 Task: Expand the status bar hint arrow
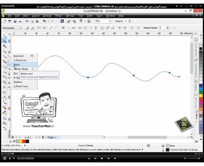coord(143,150)
